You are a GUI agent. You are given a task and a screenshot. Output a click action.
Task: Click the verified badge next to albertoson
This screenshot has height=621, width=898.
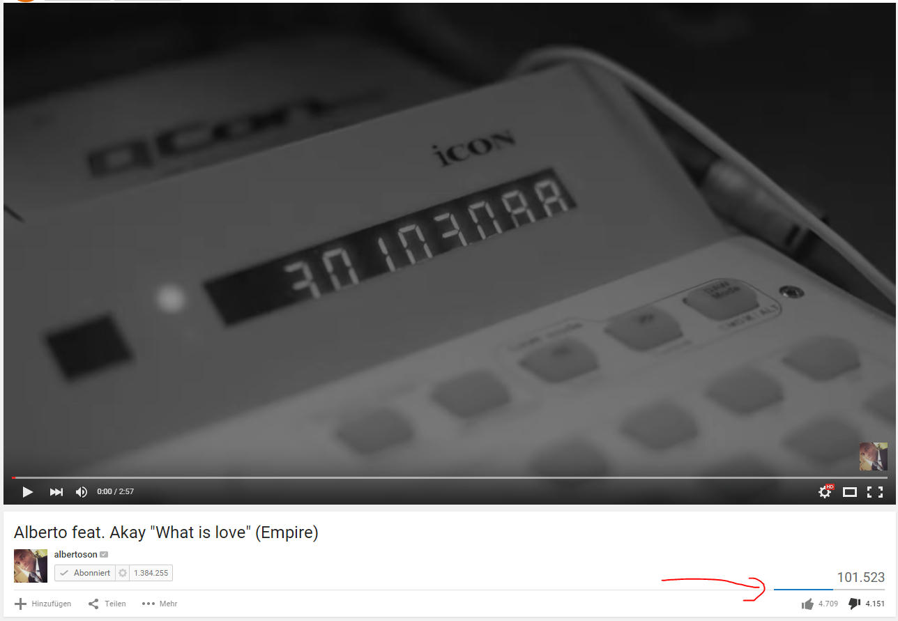click(x=104, y=555)
